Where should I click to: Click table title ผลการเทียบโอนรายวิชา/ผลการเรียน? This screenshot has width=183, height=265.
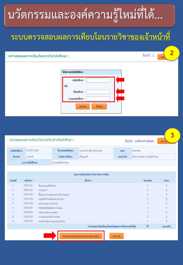pos(91,174)
